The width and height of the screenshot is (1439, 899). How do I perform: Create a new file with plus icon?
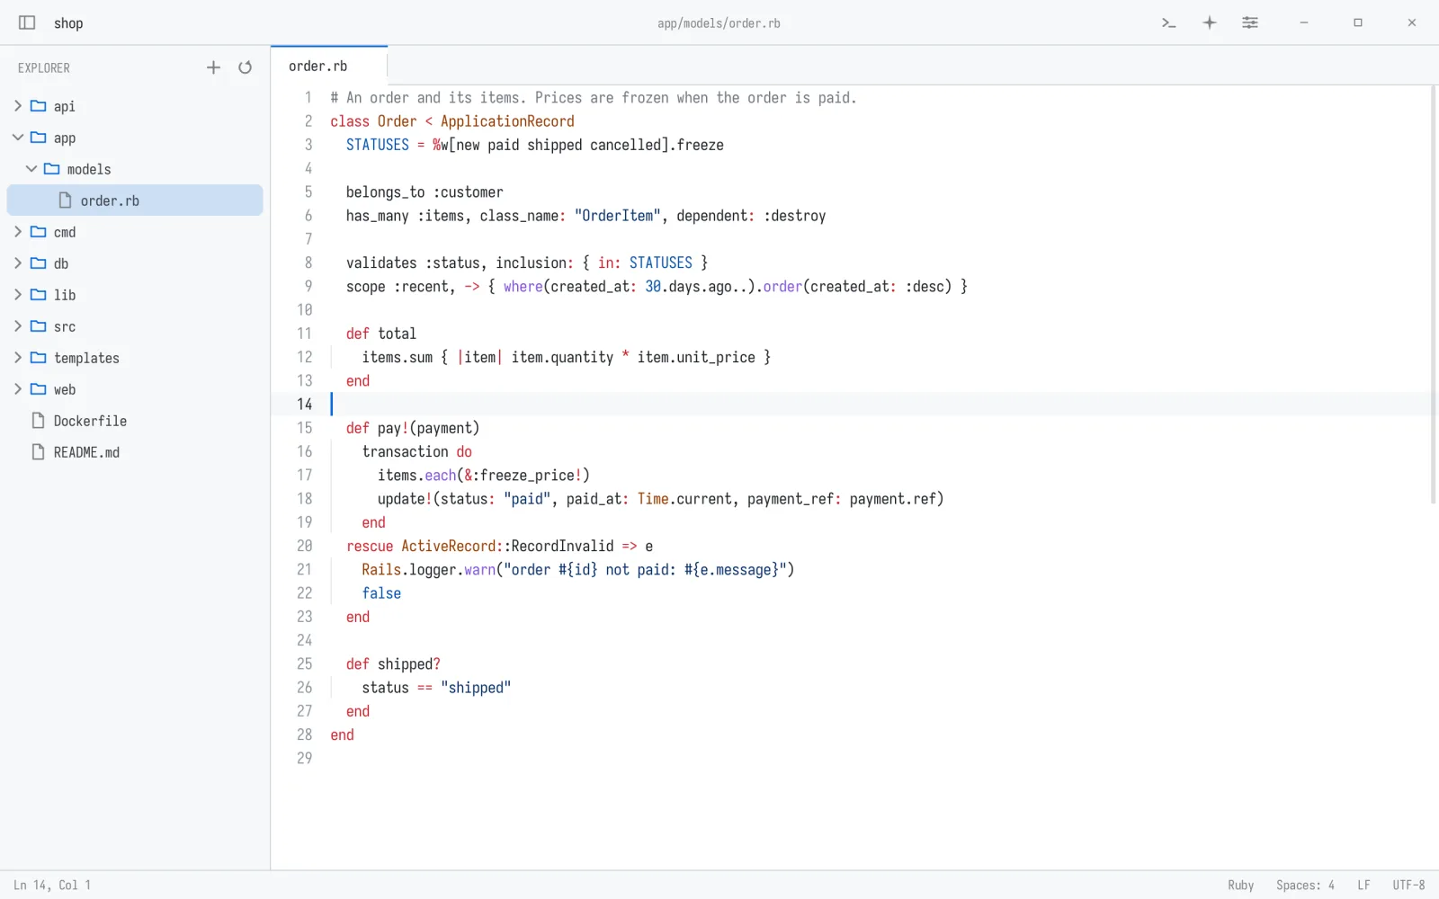[213, 67]
